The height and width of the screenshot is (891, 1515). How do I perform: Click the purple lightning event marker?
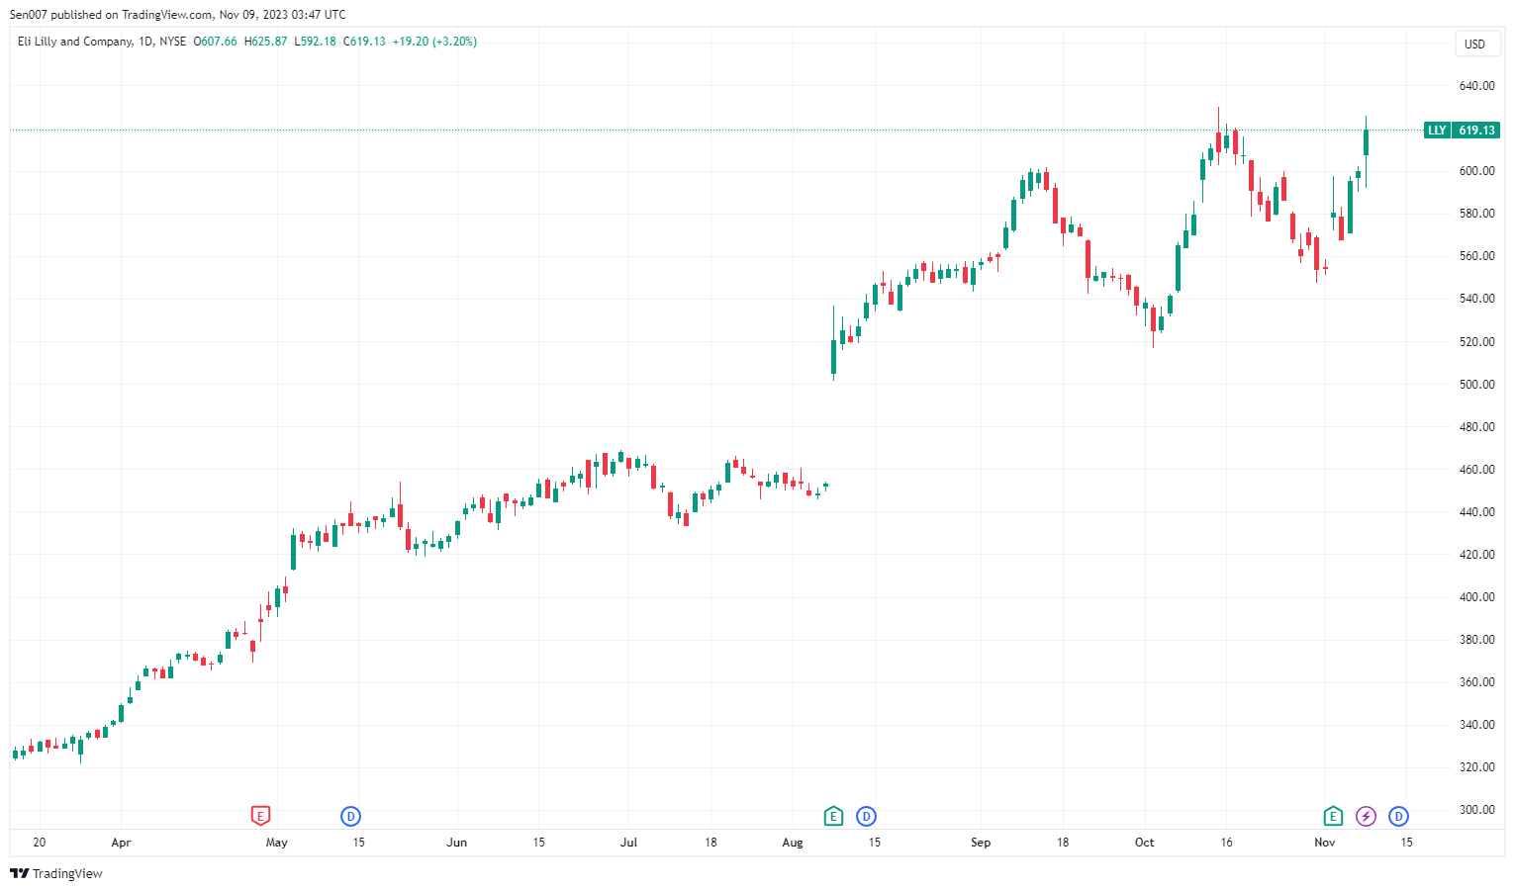pos(1366,816)
